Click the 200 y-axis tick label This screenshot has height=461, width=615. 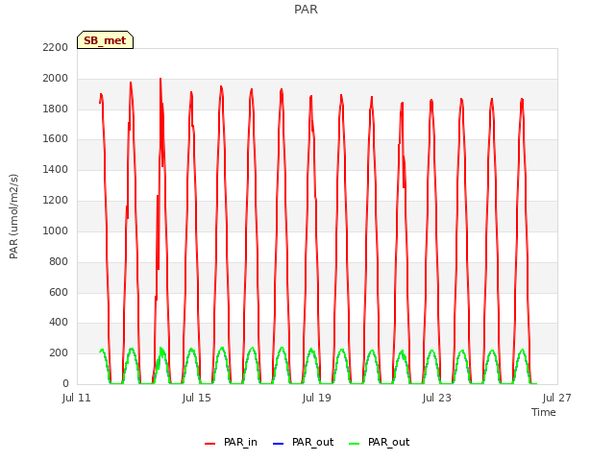click(x=59, y=353)
